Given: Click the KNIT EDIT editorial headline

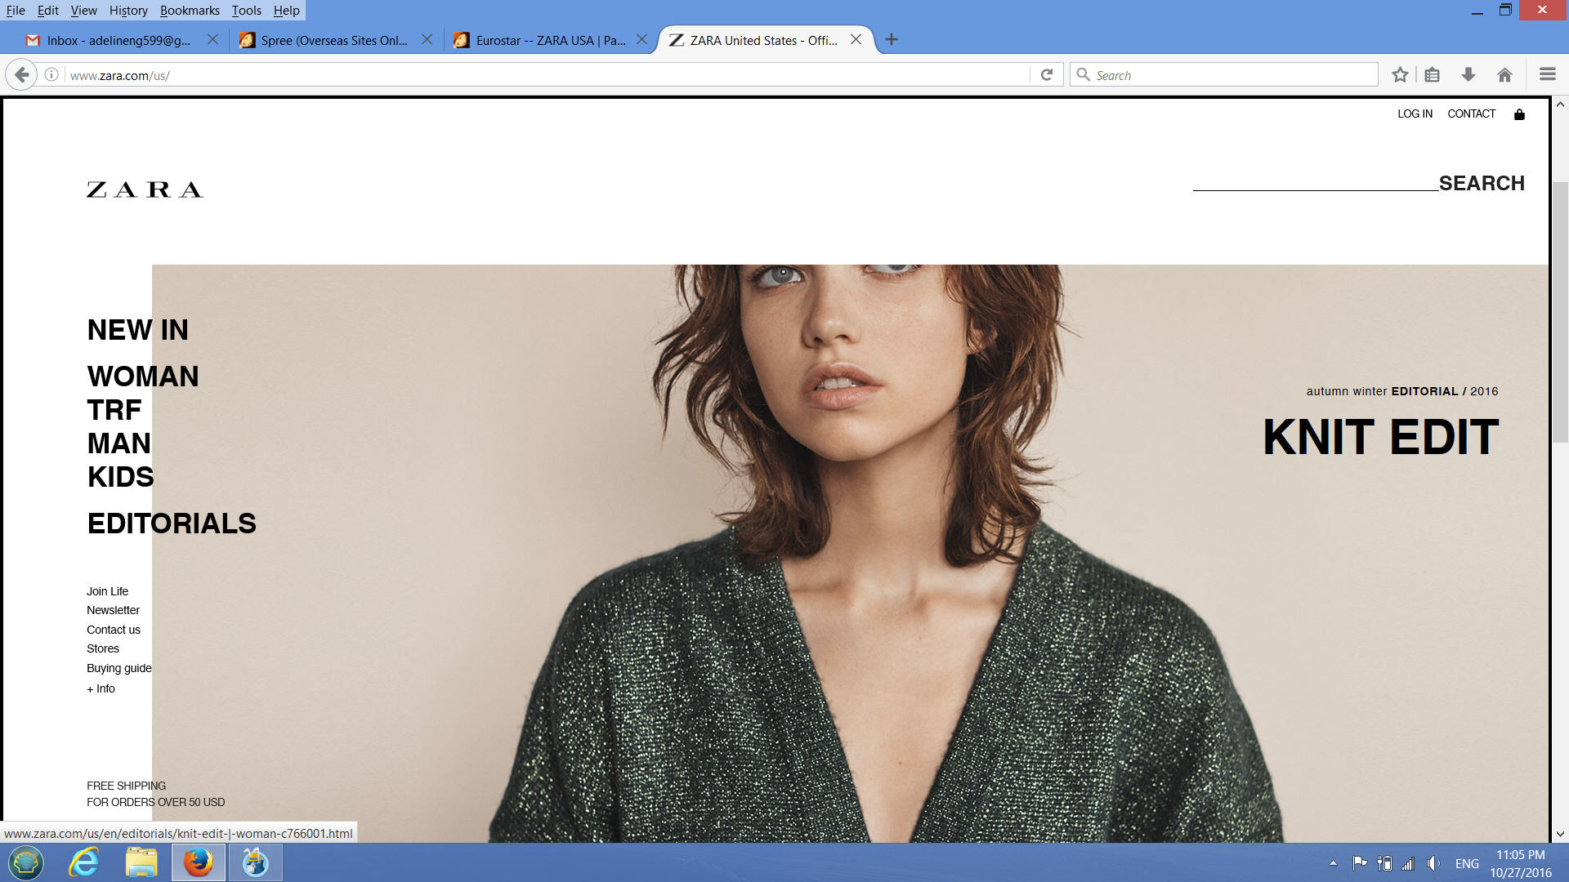Looking at the screenshot, I should [x=1380, y=437].
